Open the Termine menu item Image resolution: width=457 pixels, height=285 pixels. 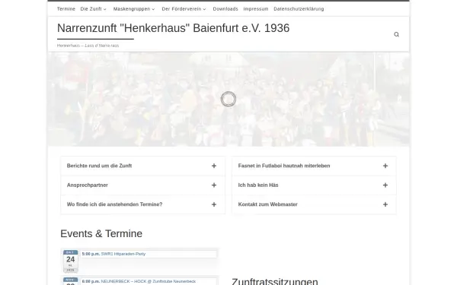click(66, 9)
